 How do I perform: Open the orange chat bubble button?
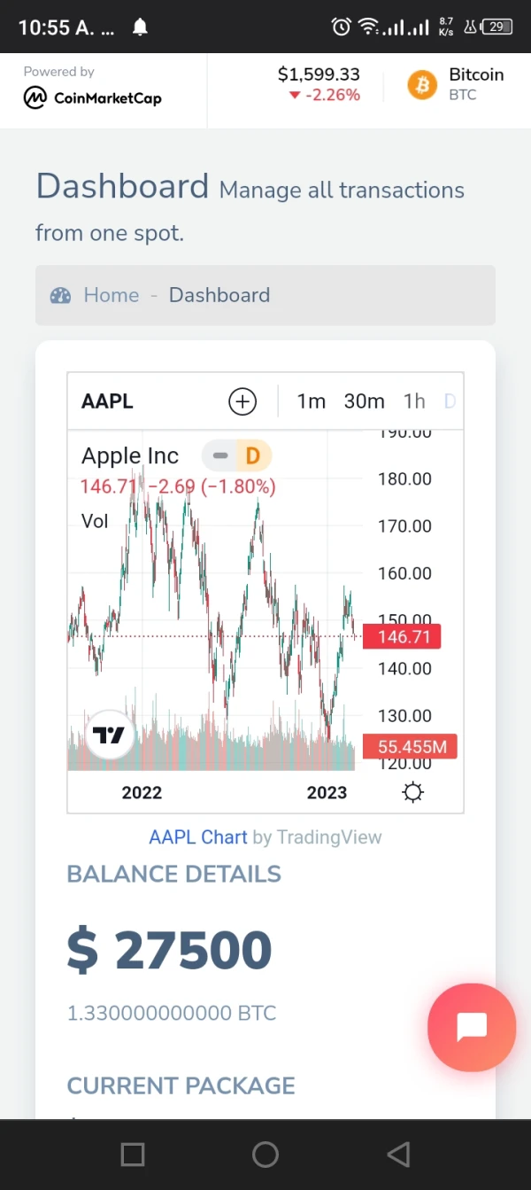pos(471,1027)
